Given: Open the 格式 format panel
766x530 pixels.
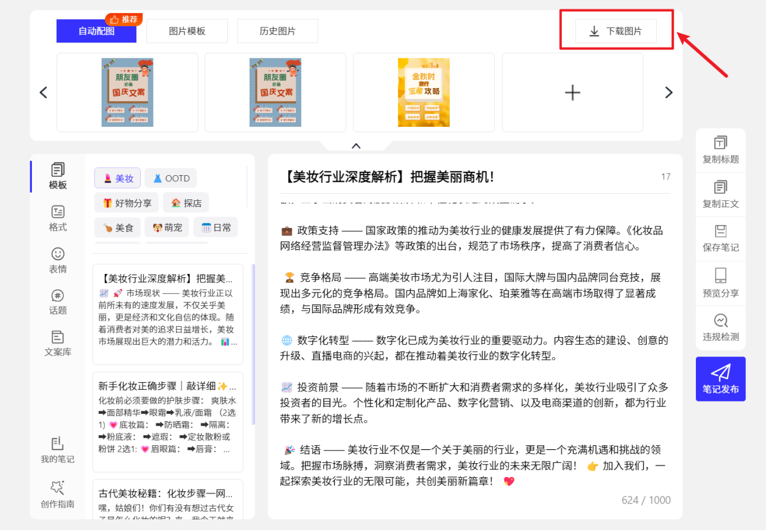Looking at the screenshot, I should [58, 218].
